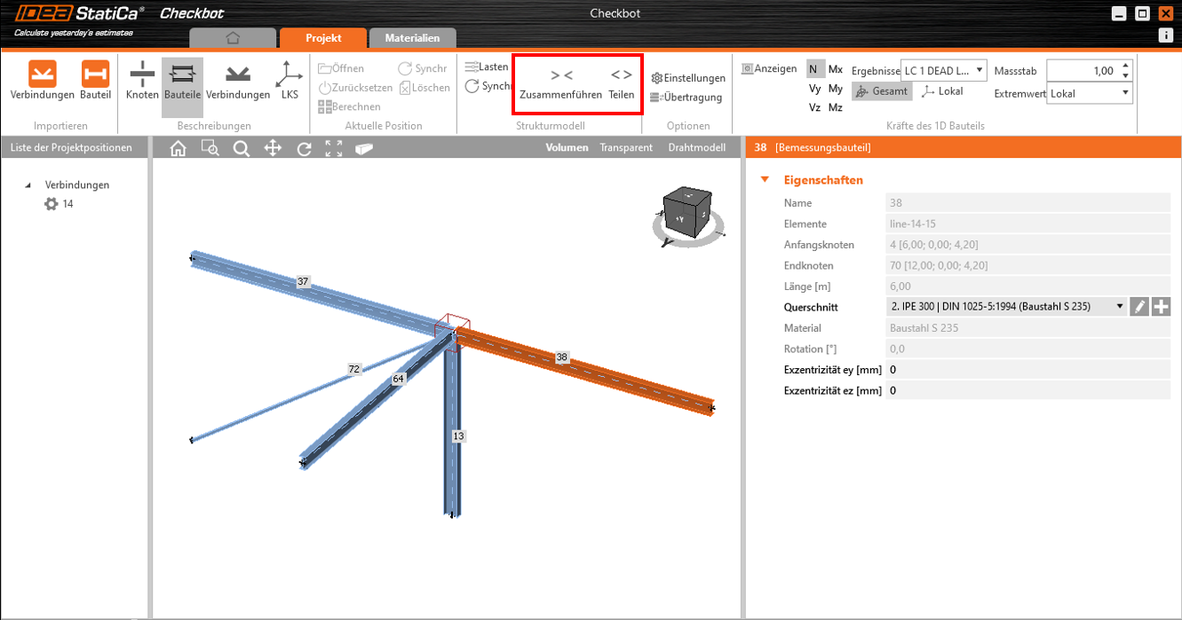Click Synchr in Strukturmodell group

click(x=487, y=86)
